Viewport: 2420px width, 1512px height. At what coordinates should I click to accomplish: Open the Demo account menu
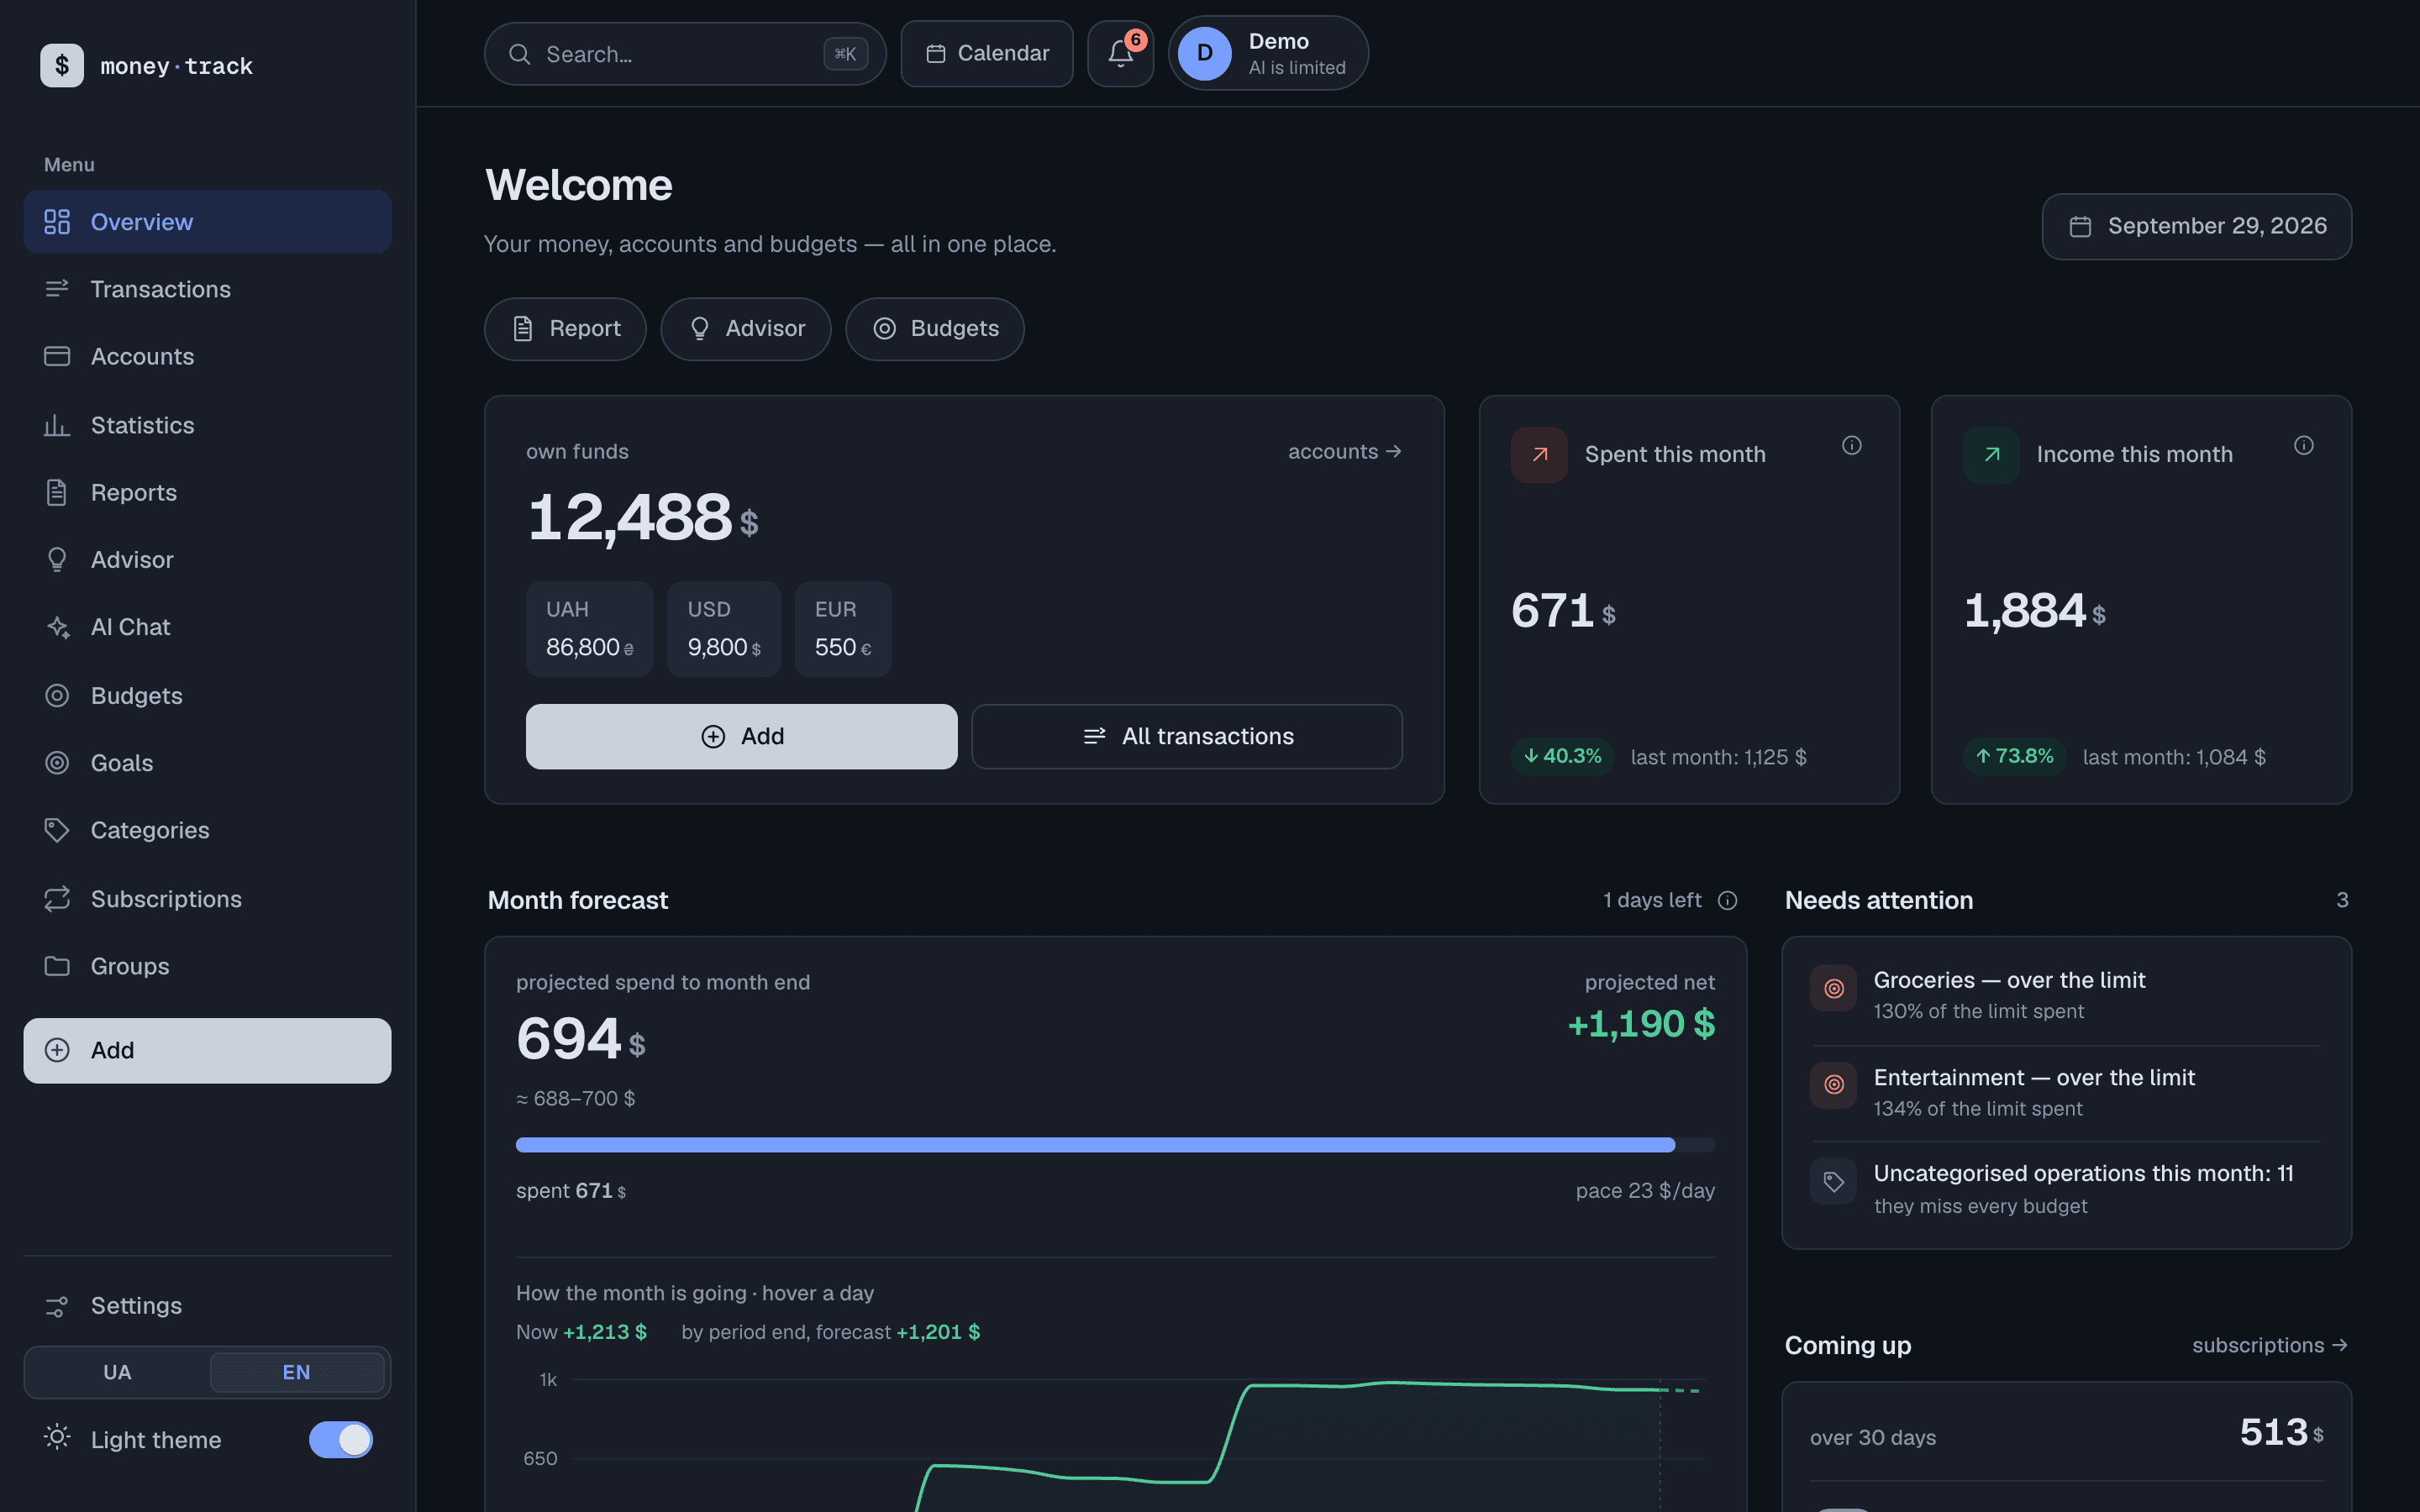coord(1268,54)
